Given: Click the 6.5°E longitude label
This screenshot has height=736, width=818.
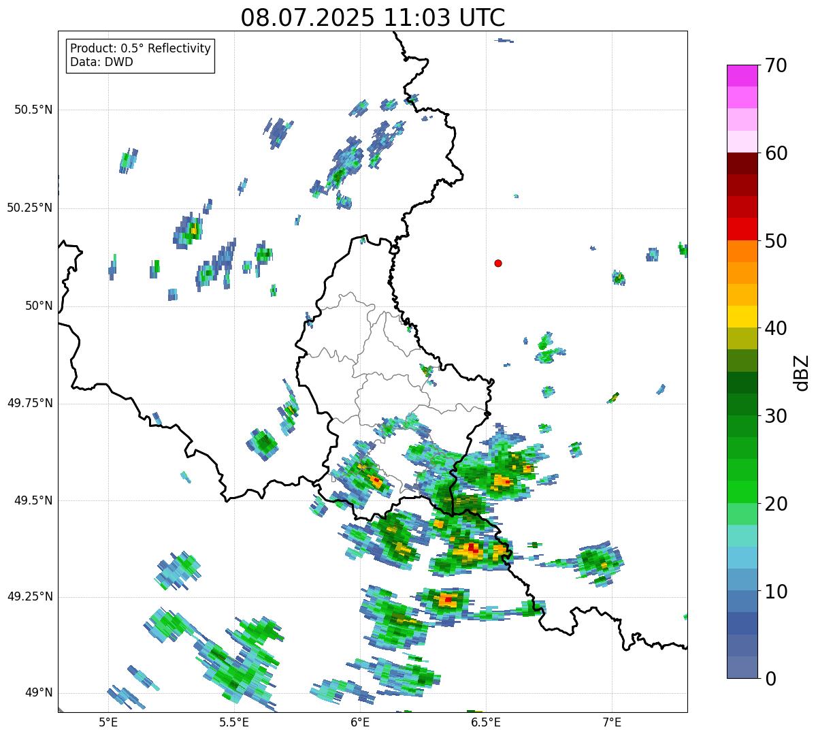Looking at the screenshot, I should pyautogui.click(x=486, y=722).
